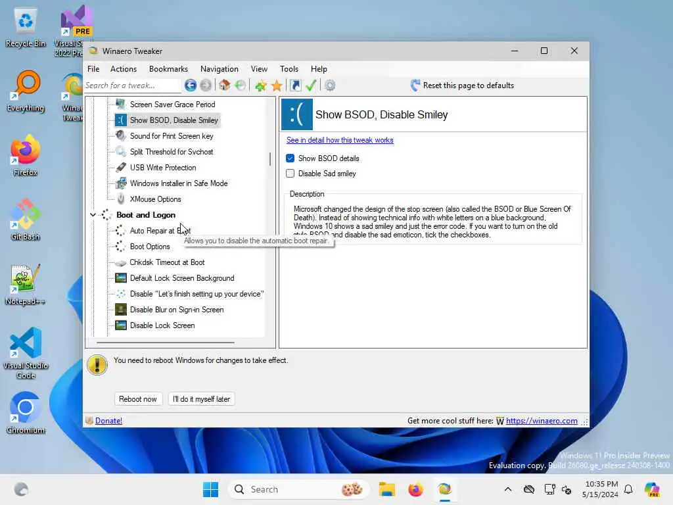Click the globe refresh toolbar icon
Screen dimensions: 673x505
(241, 85)
